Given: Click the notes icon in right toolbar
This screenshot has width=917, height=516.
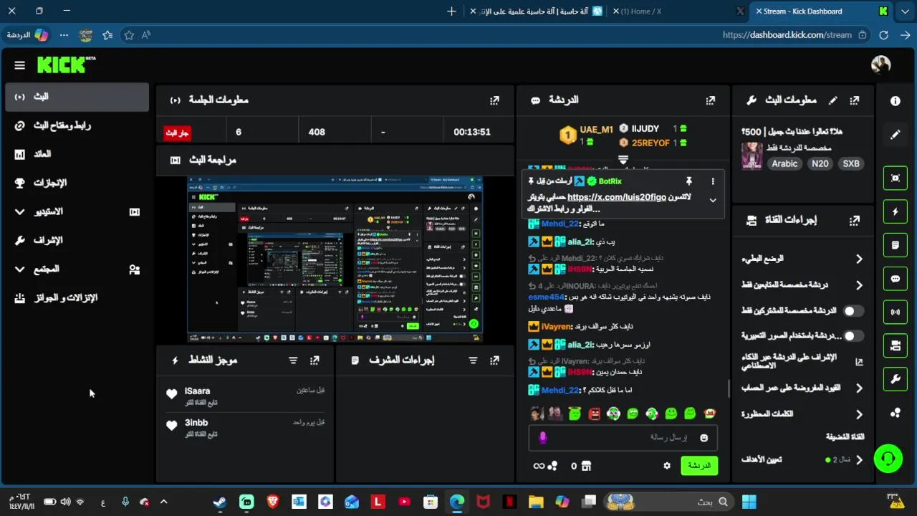Looking at the screenshot, I should [x=896, y=245].
